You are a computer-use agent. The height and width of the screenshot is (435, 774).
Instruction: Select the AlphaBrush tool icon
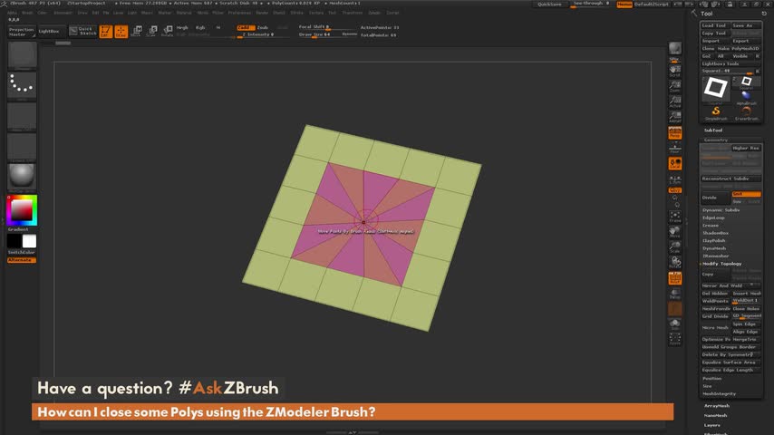point(747,97)
